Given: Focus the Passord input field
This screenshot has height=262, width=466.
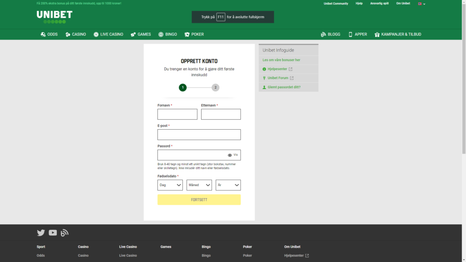Looking at the screenshot, I should pos(199,155).
